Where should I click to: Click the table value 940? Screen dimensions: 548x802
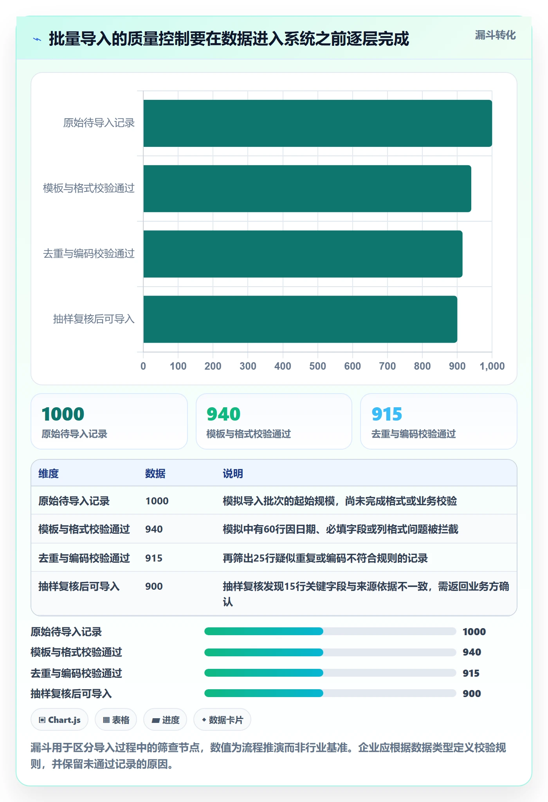(154, 529)
